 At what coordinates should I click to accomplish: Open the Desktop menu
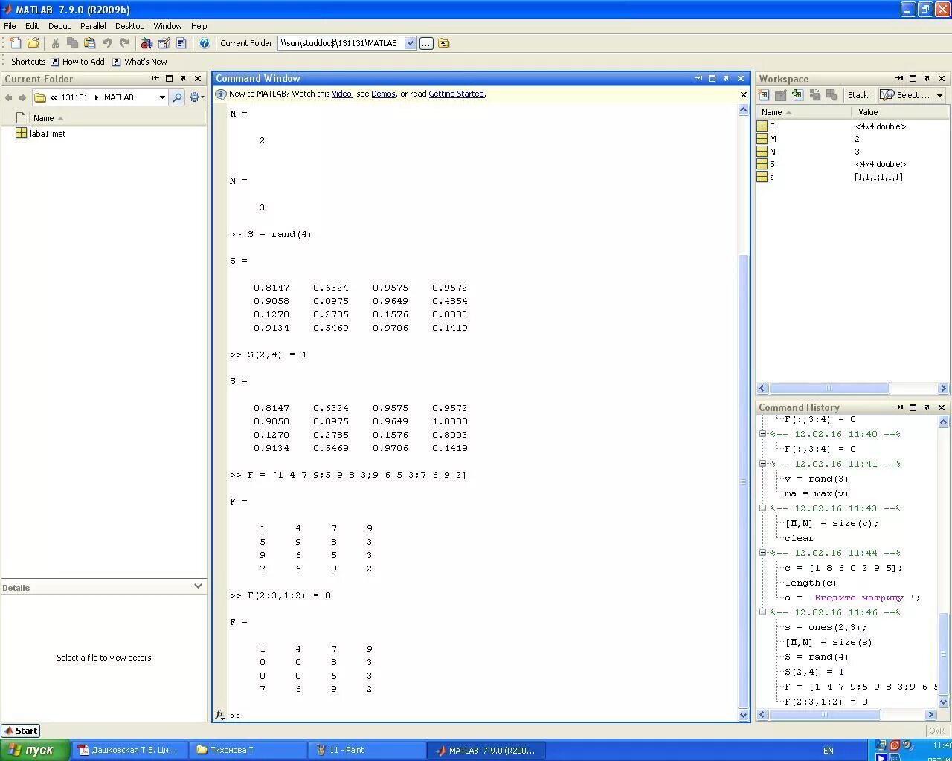tap(129, 26)
